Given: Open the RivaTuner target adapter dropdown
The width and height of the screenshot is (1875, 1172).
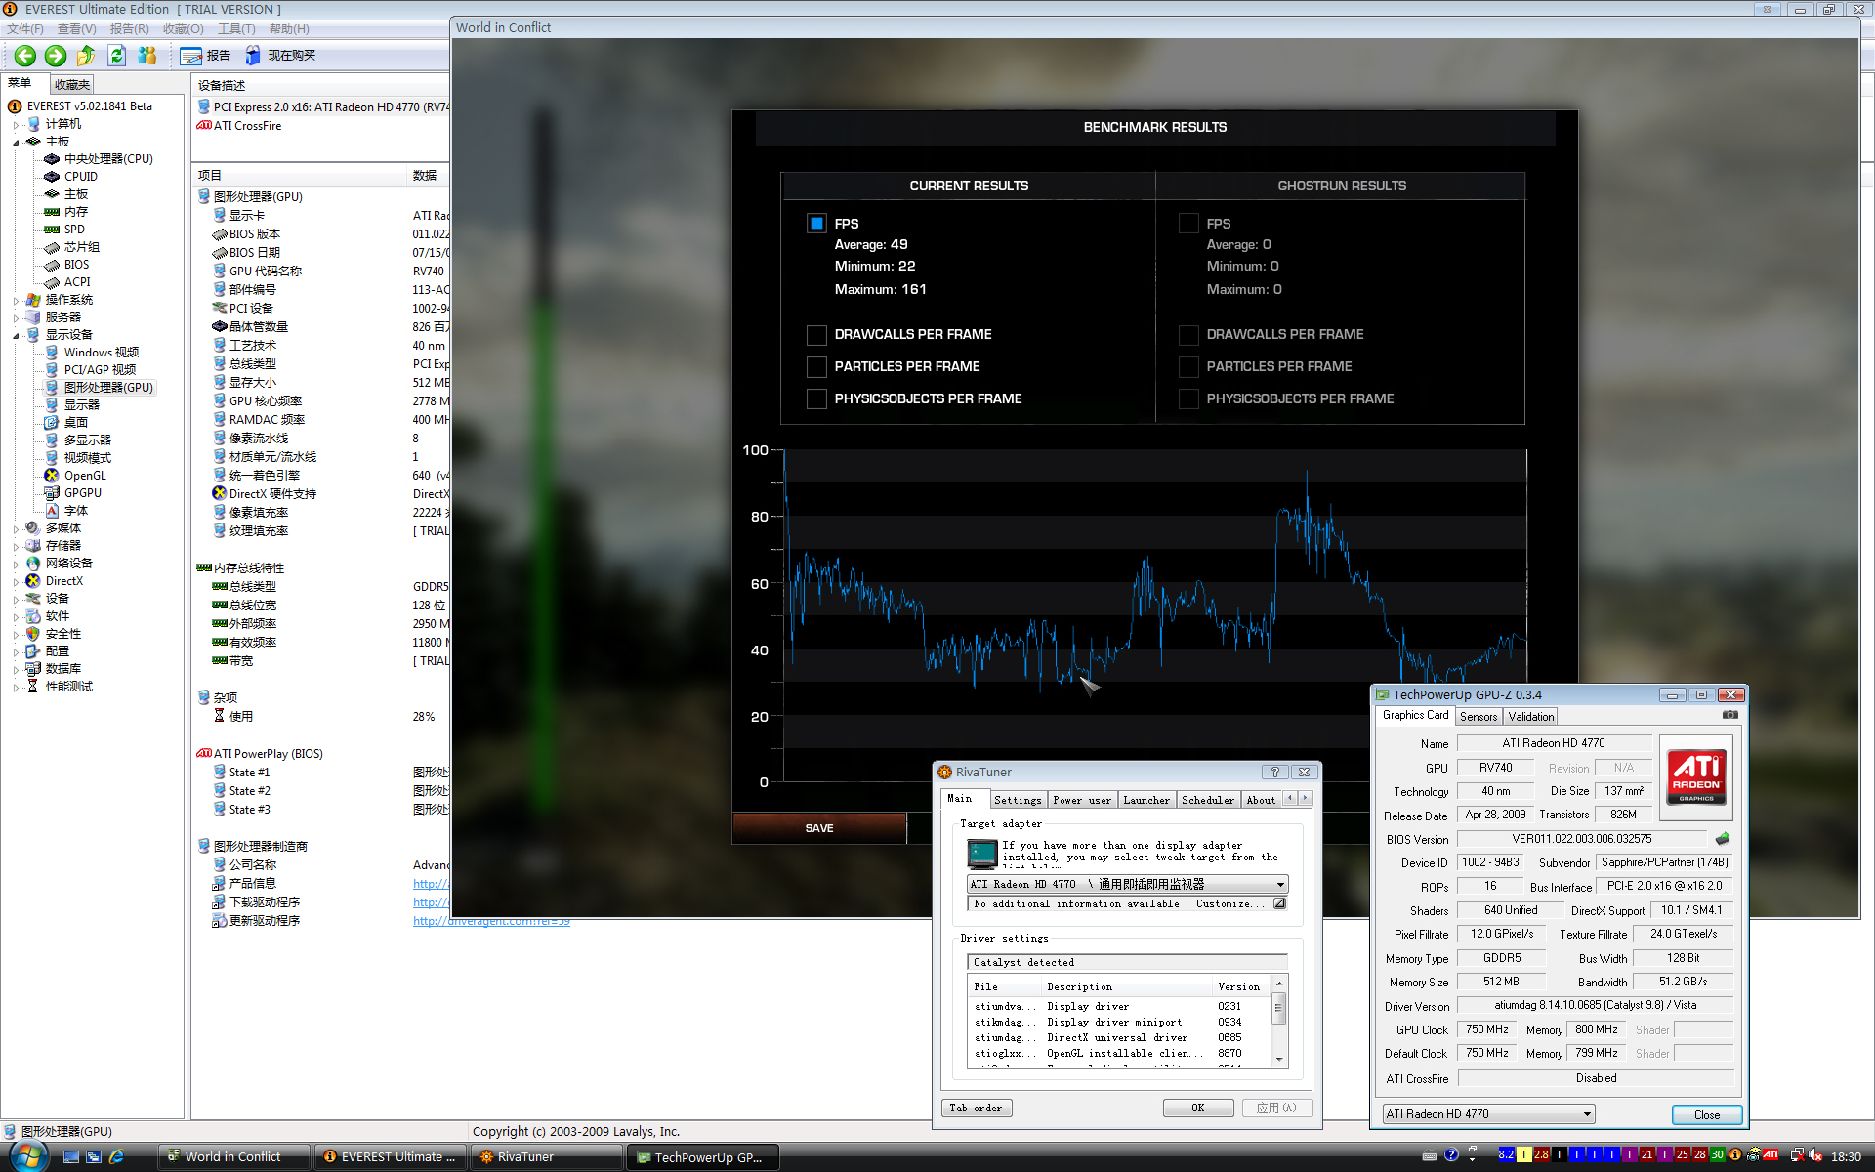Looking at the screenshot, I should [x=1128, y=884].
